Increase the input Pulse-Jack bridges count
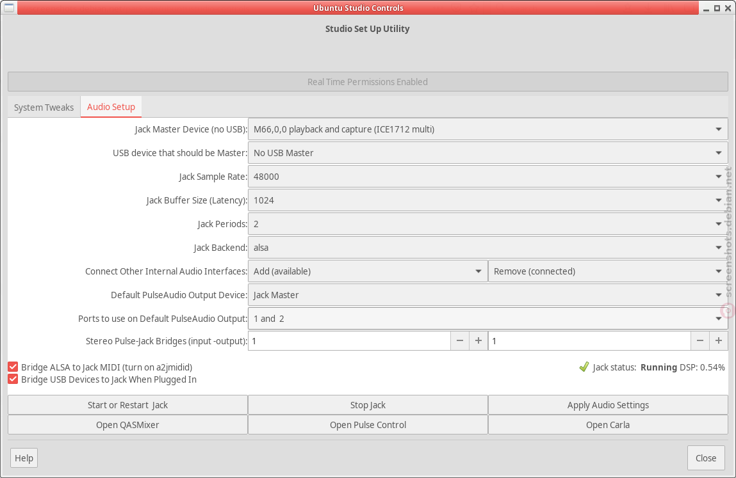The image size is (736, 478). [478, 341]
